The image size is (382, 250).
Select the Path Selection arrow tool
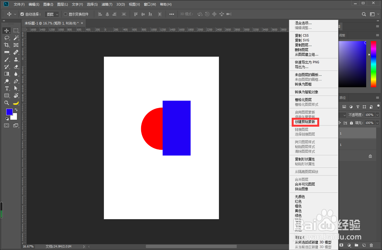pyautogui.click(x=16, y=88)
